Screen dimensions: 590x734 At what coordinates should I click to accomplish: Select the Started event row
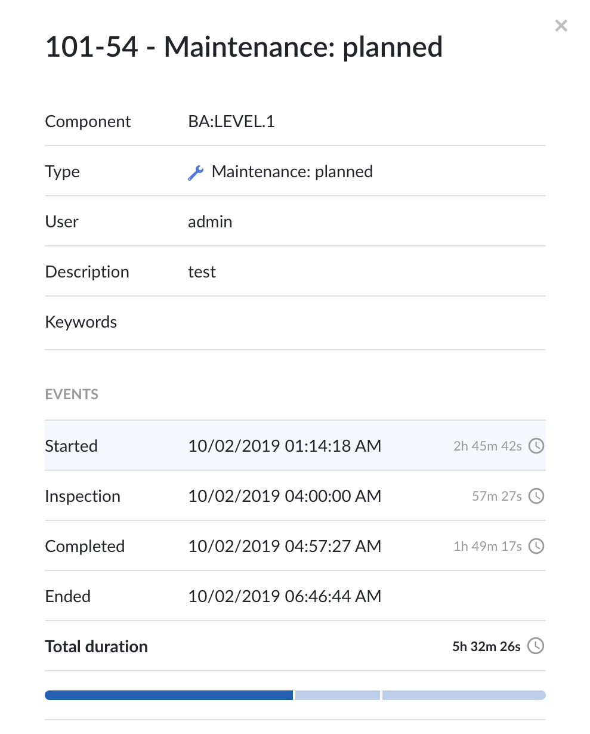tap(295, 445)
